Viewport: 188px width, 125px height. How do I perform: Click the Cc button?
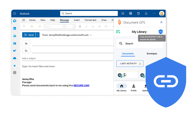26,51
